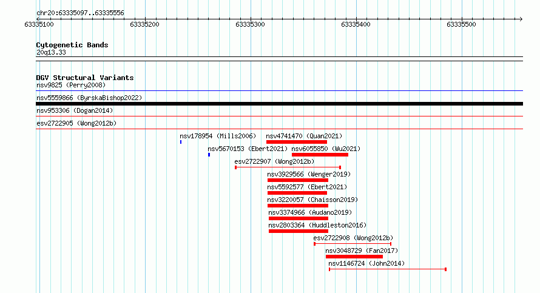Click the nsv5559866 (ByrskaBishop2022) label
This screenshot has width=540, height=293.
click(89, 98)
